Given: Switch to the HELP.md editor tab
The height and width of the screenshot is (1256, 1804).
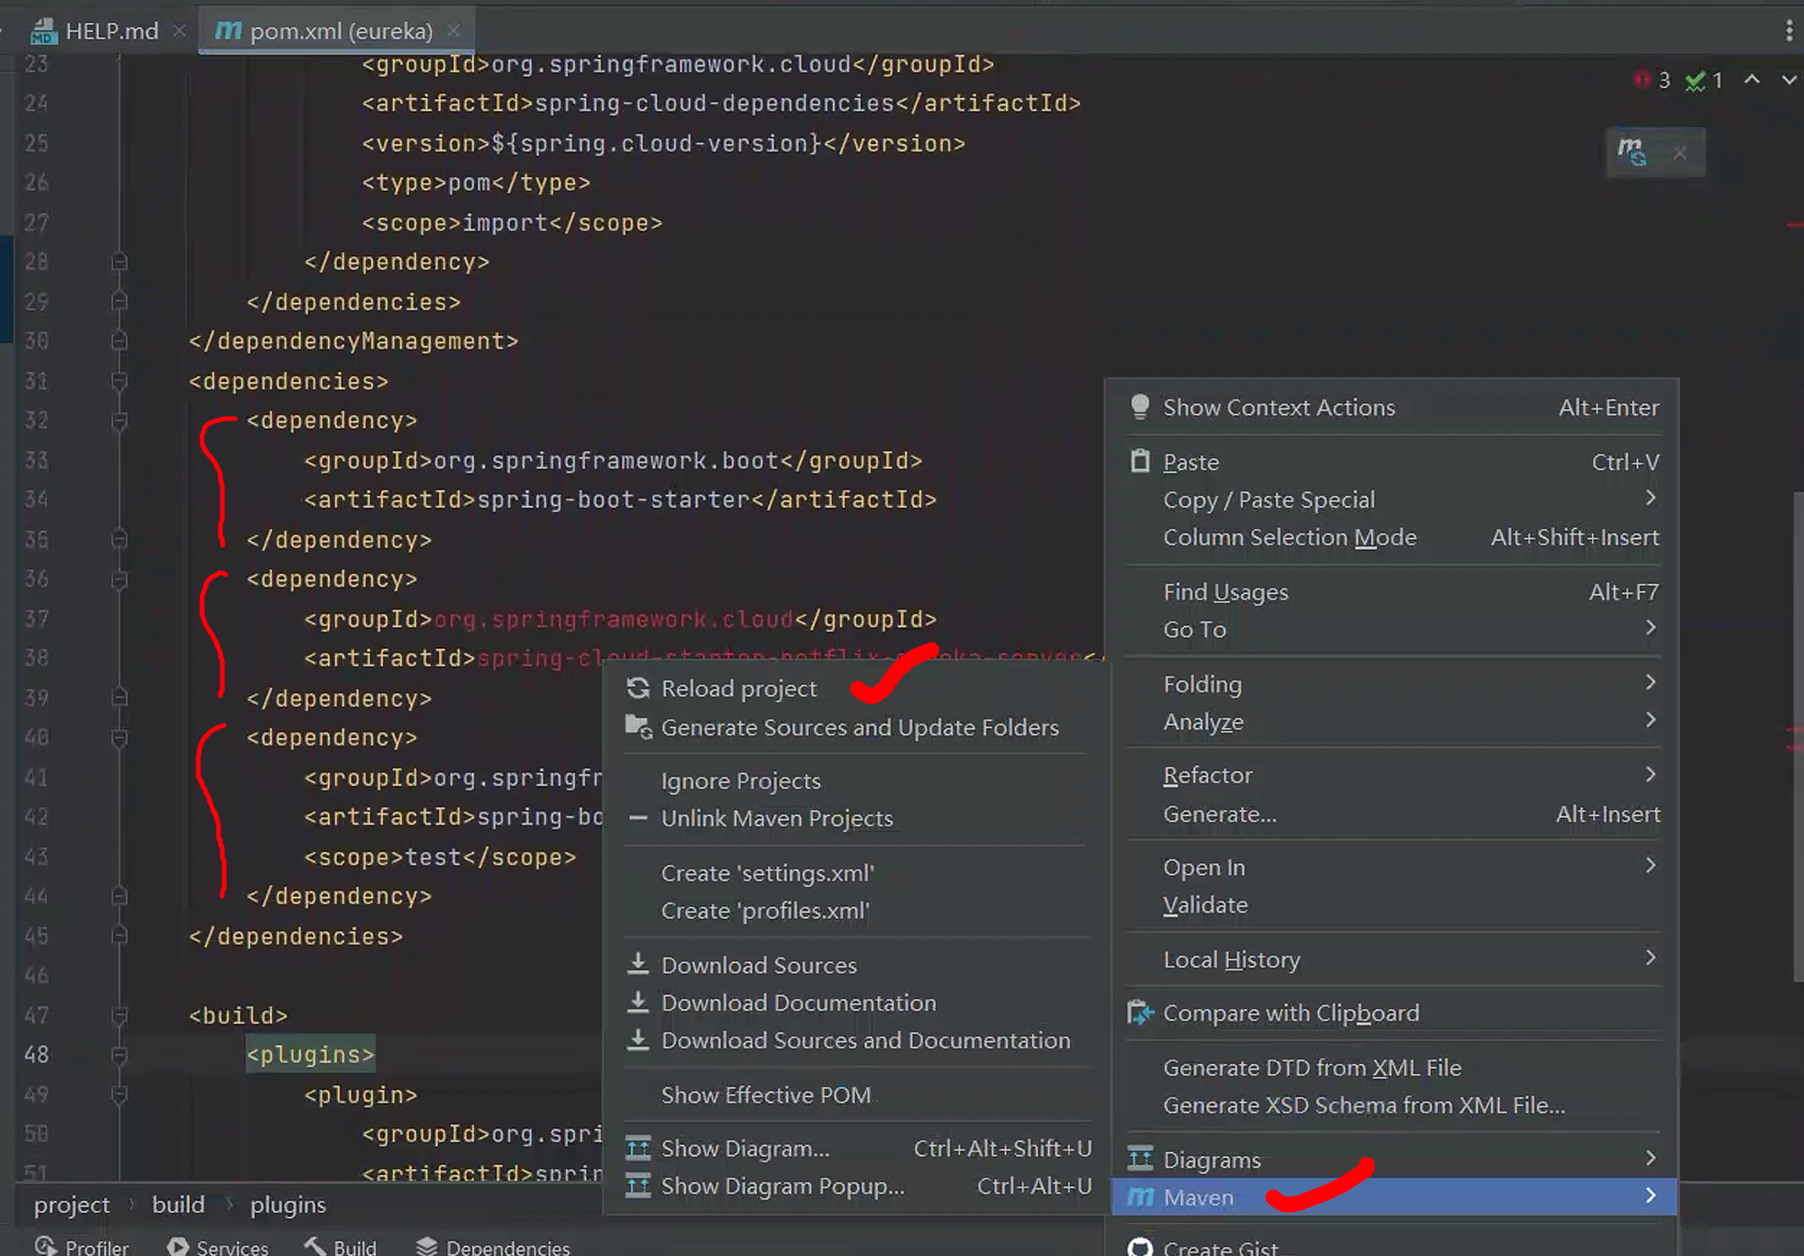Looking at the screenshot, I should pos(111,31).
